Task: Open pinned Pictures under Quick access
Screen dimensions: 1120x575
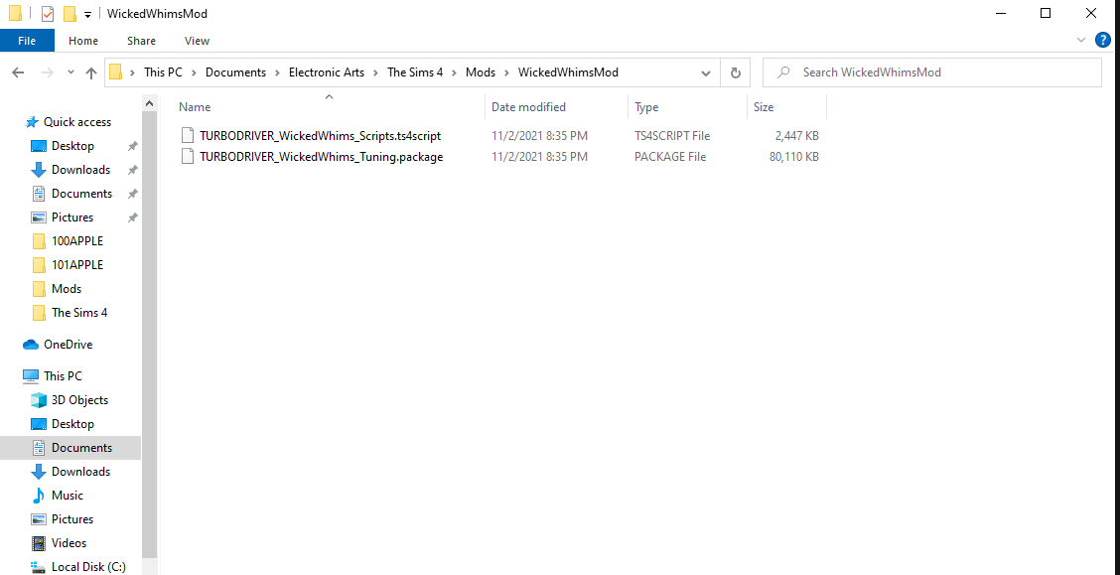Action: point(72,217)
